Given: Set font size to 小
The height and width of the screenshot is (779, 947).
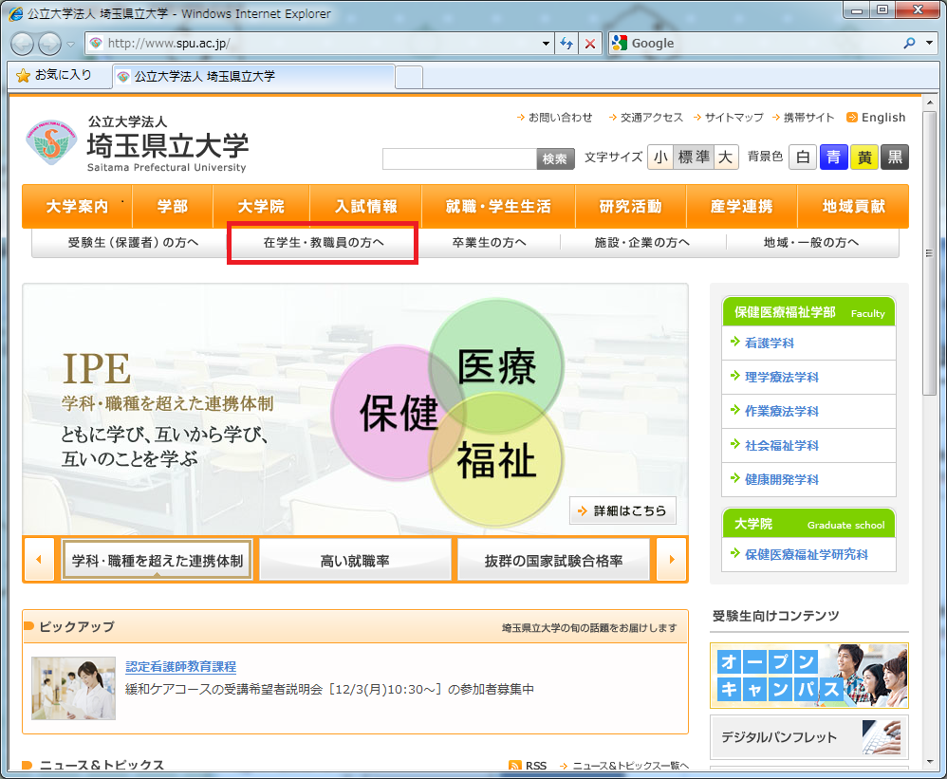Looking at the screenshot, I should coord(660,158).
